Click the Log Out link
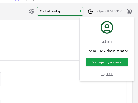This screenshot has height=103, width=138. pyautogui.click(x=107, y=74)
